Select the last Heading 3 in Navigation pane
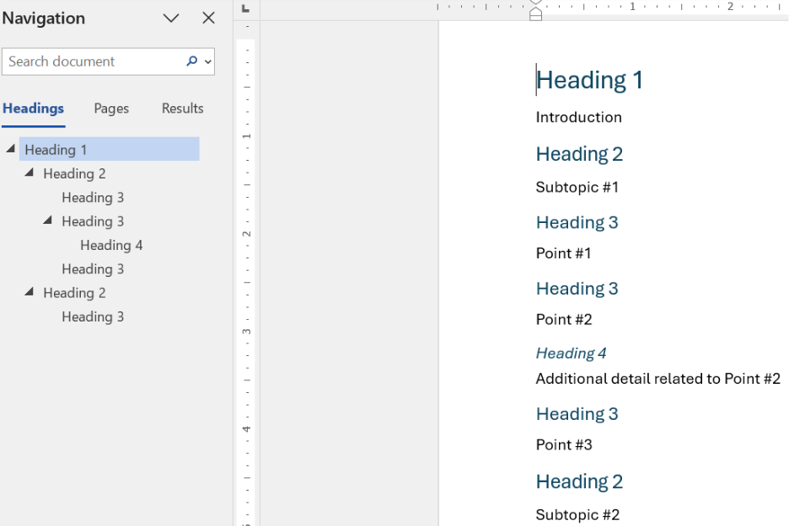 point(93,316)
